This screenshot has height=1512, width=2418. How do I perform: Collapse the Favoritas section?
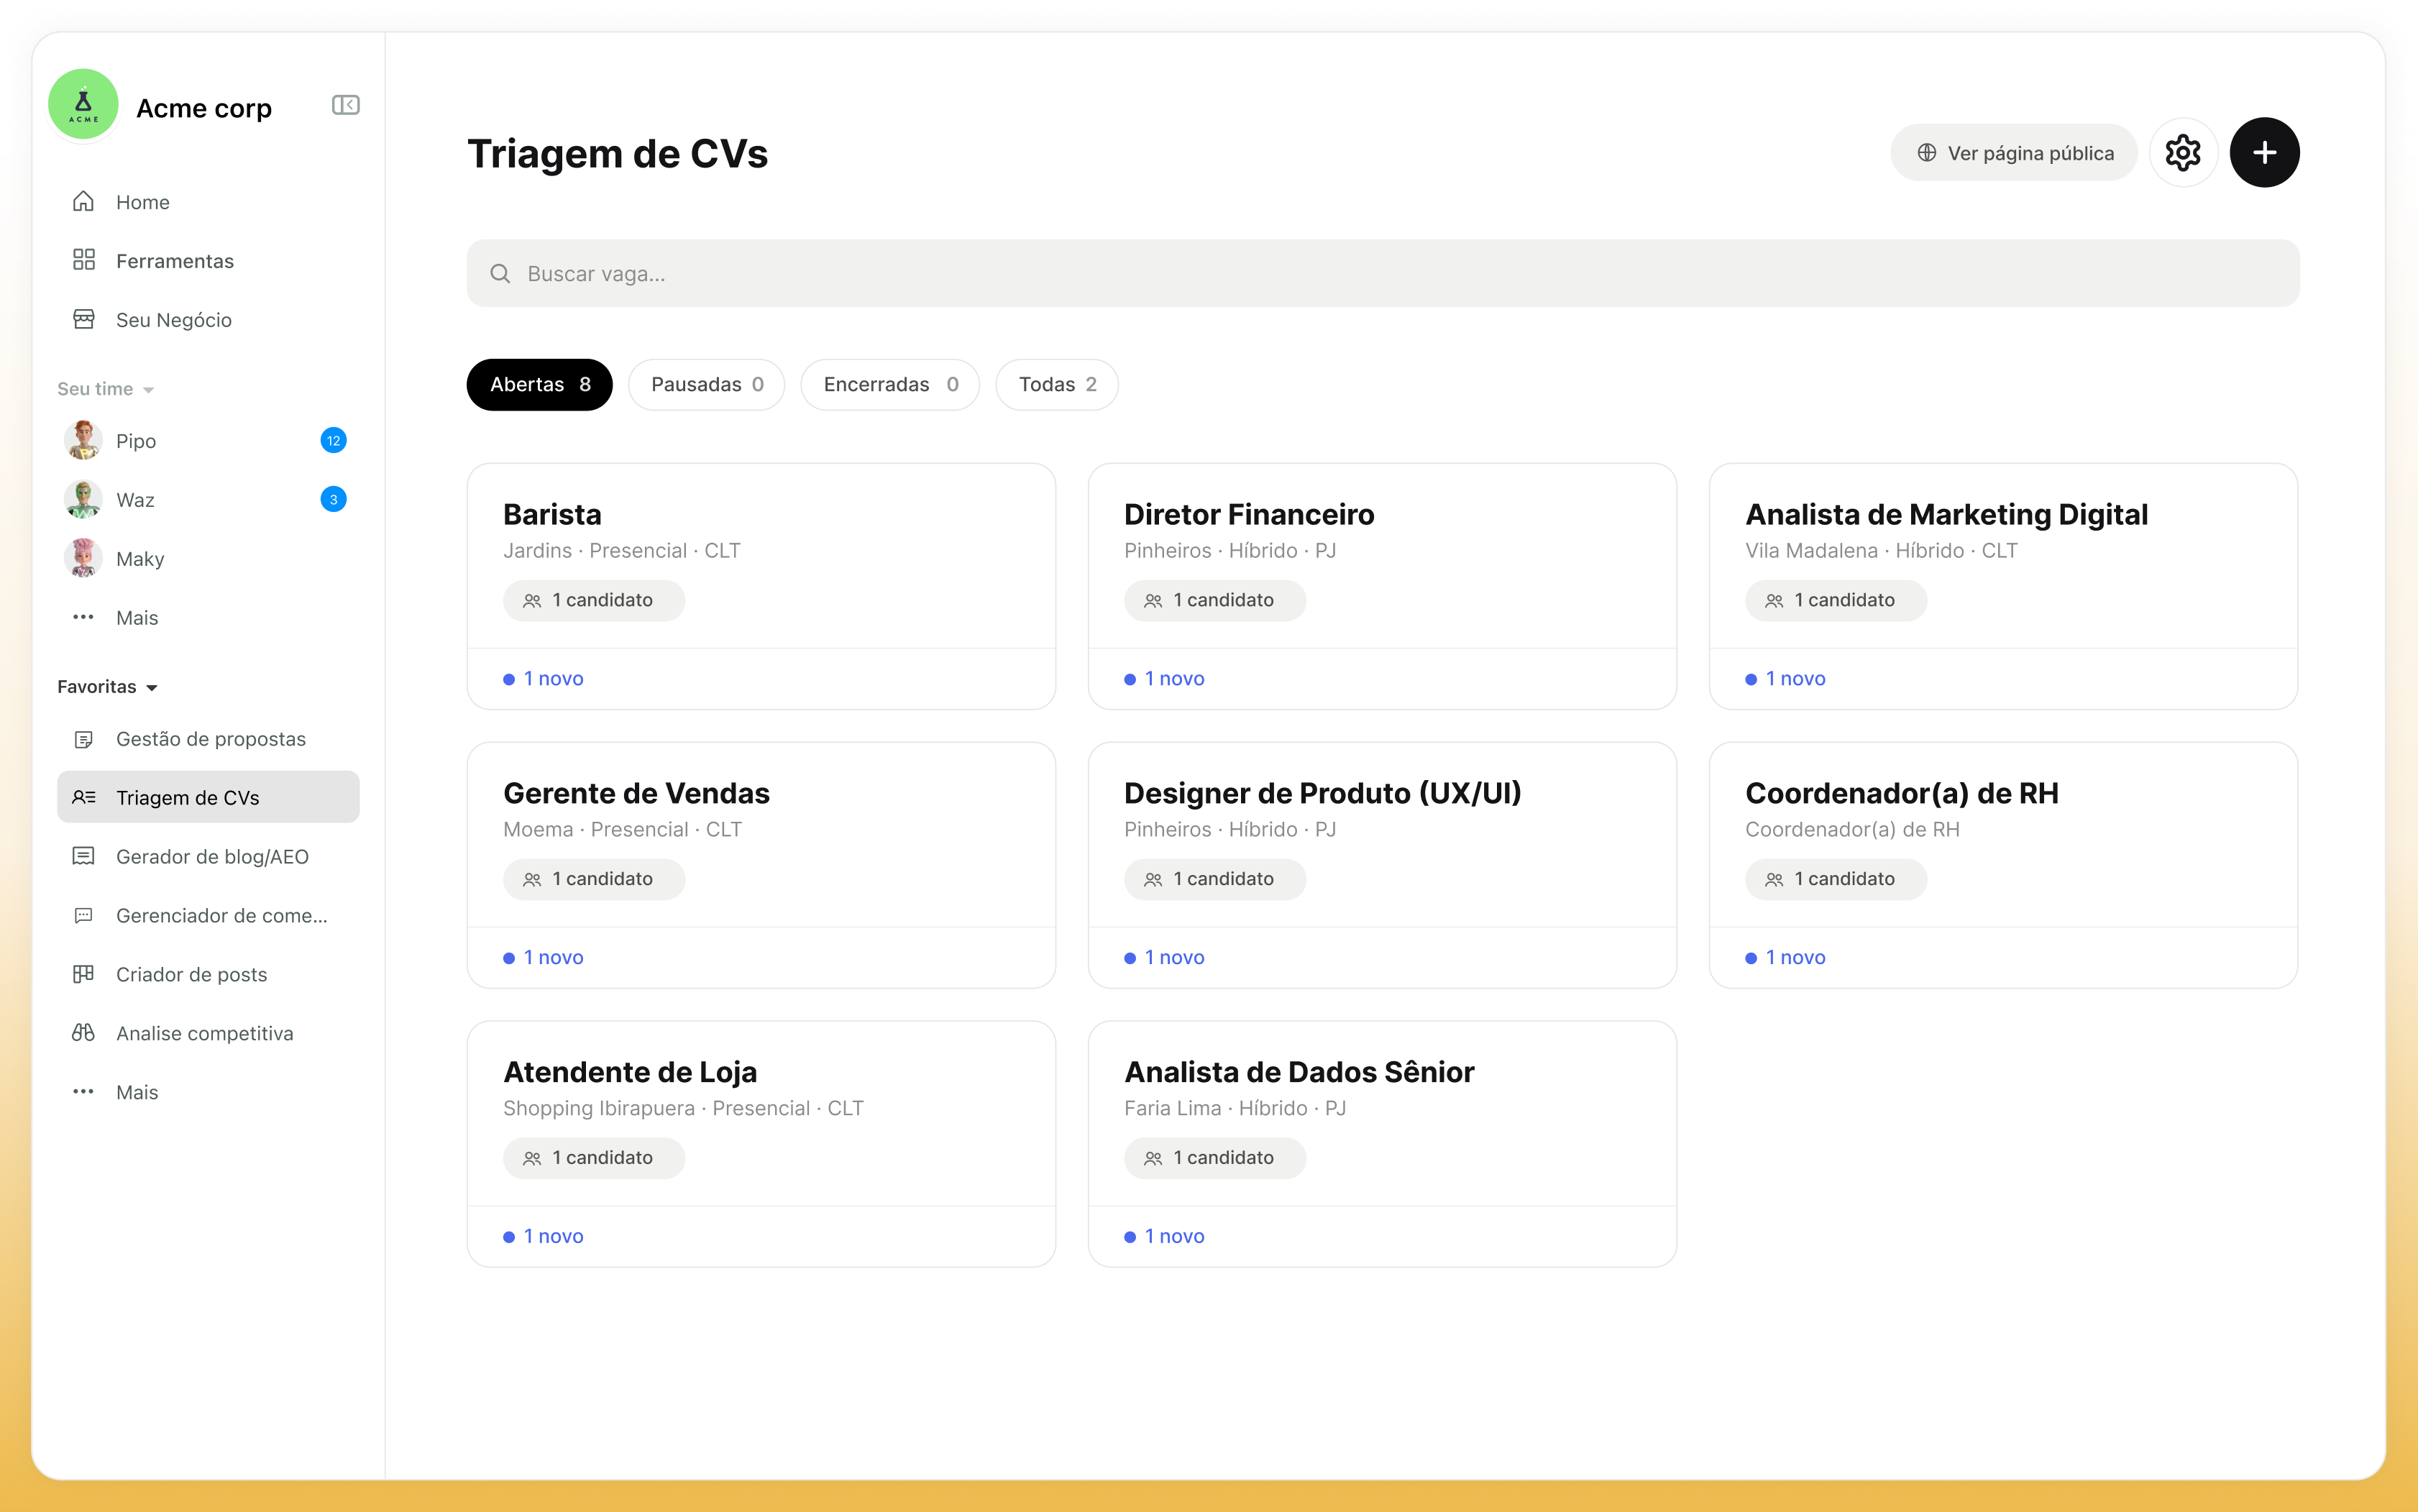(x=107, y=687)
